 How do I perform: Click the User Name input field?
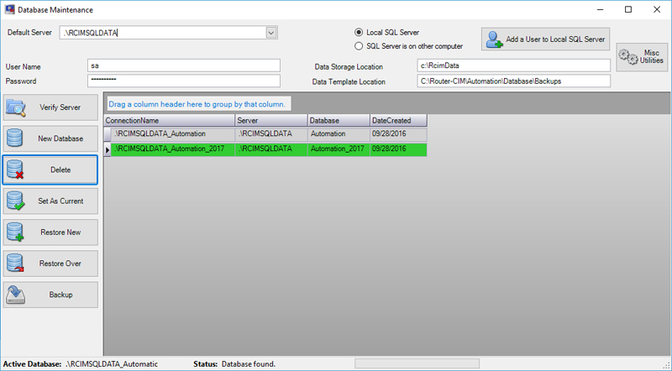183,65
